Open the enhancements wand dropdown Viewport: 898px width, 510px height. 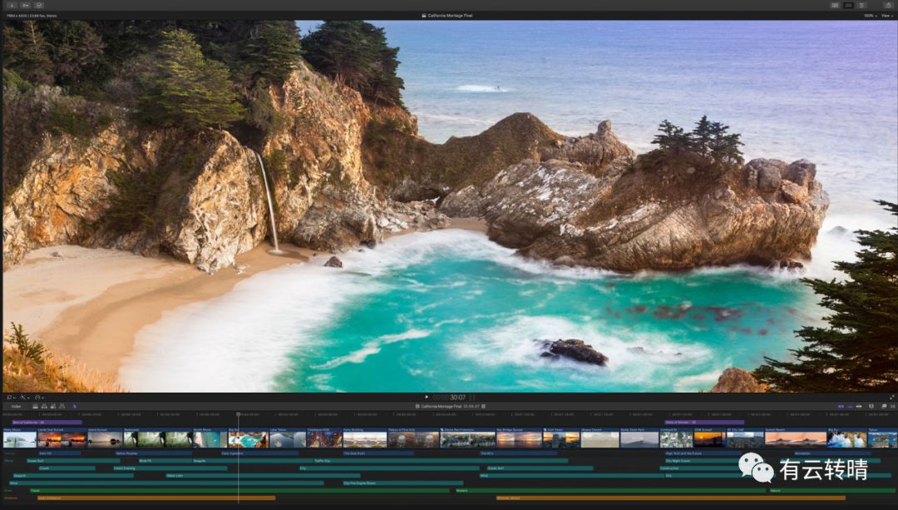coord(24,397)
